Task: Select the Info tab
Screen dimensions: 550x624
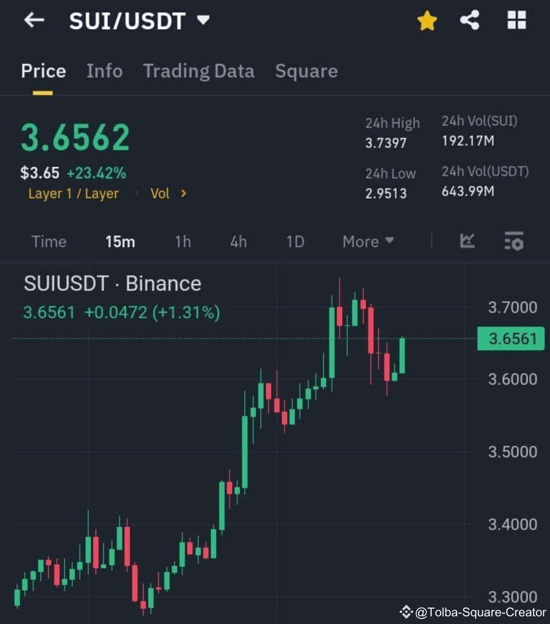Action: pos(104,71)
